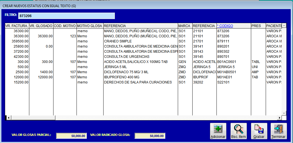Click the grid's vertical scrollbar down arrow
Screen dimensions: 293x143
284,113
